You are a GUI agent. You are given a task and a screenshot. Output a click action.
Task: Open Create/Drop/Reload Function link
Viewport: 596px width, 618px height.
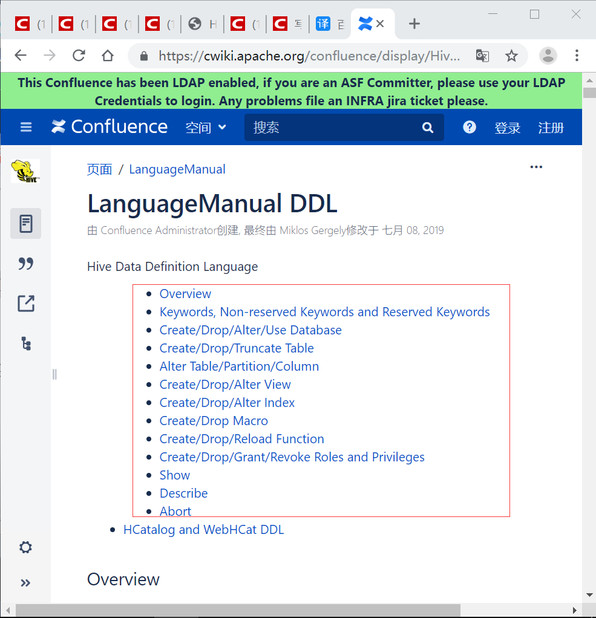[242, 438]
